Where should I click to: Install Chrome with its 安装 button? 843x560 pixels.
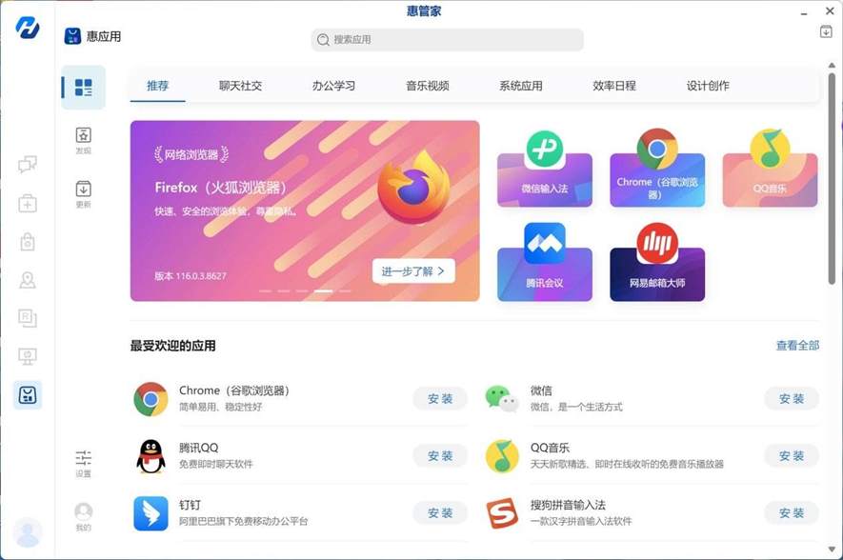pyautogui.click(x=440, y=399)
